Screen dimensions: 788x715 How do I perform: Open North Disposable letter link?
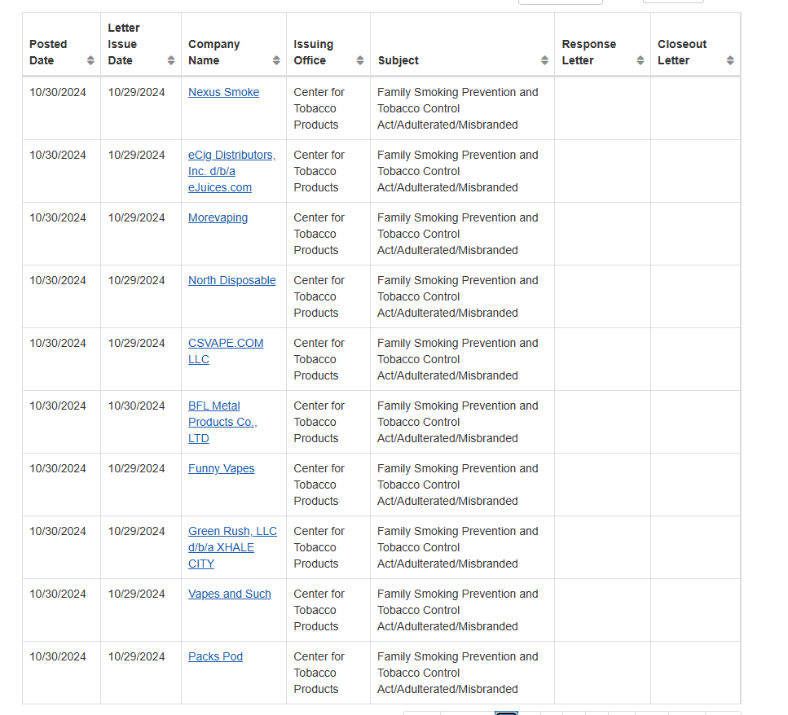(231, 280)
